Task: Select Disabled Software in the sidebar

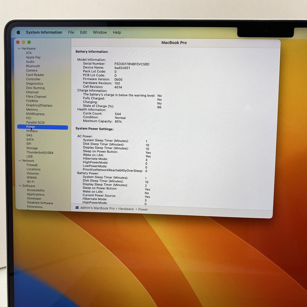Action: 40,203
